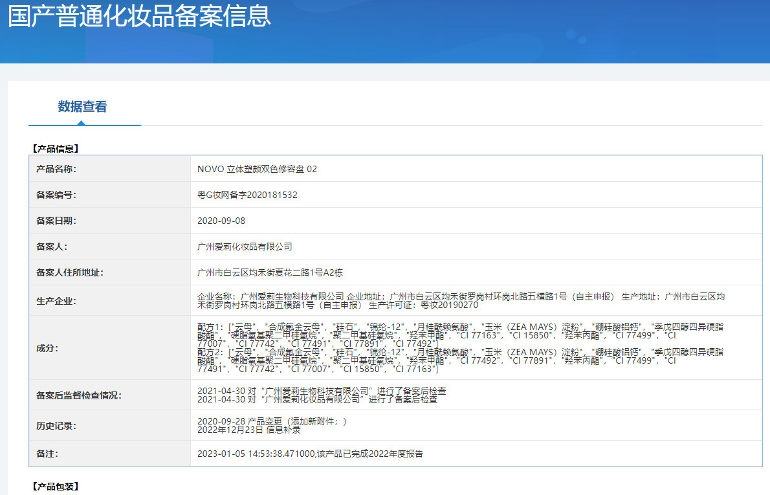This screenshot has width=770, height=495.
Task: Select inspection entry for 广州爱莉生物科技有限公司
Action: pos(322,391)
